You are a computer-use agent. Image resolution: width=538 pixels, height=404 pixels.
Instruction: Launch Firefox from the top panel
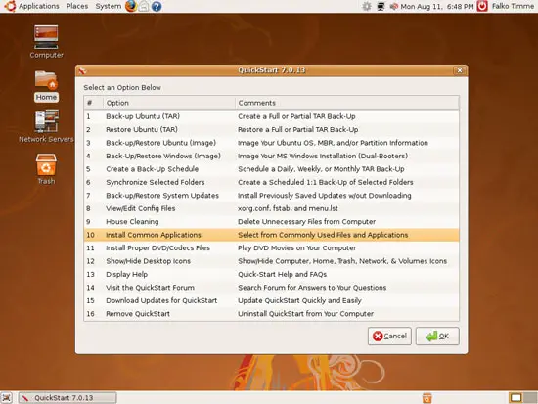(x=131, y=6)
